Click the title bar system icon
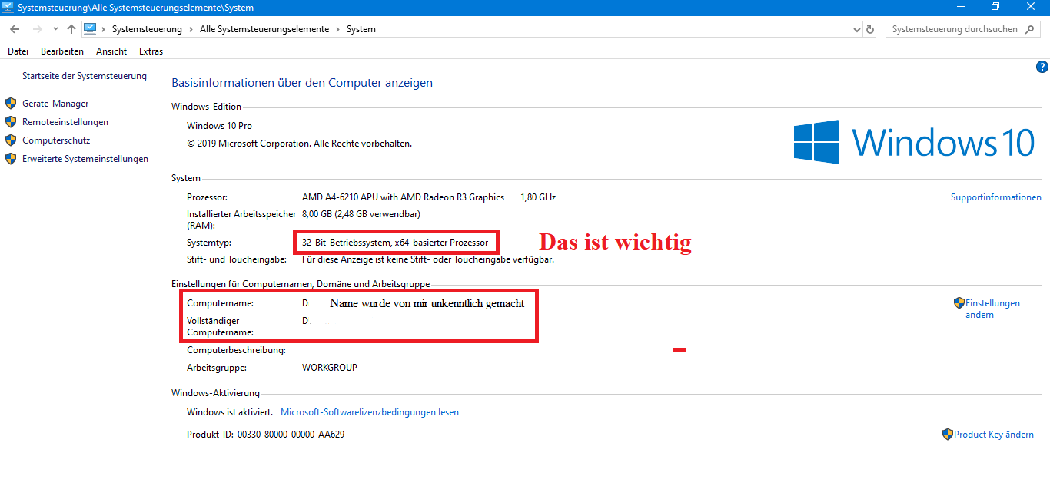 [8, 8]
